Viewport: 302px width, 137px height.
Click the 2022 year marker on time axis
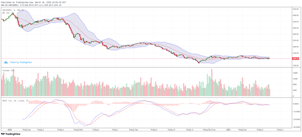click(10, 130)
